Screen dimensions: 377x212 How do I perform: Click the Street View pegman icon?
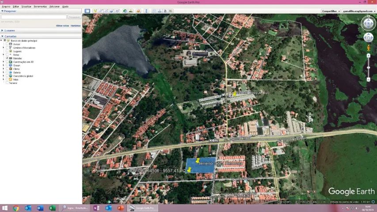(368, 48)
